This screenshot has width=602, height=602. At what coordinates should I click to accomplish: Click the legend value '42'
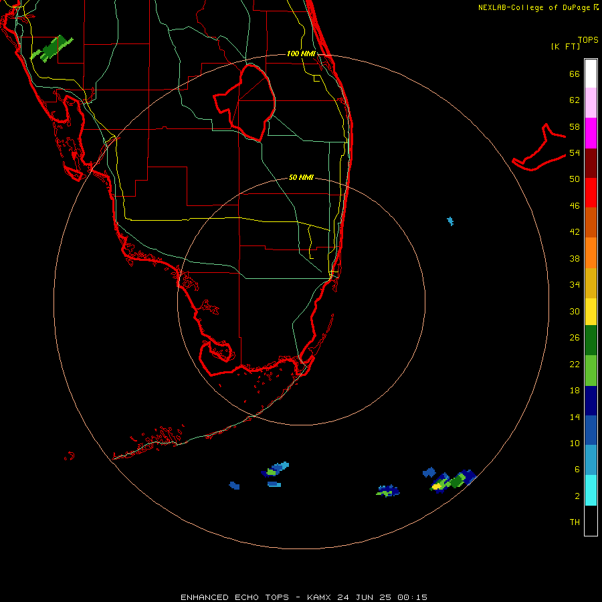pyautogui.click(x=575, y=232)
